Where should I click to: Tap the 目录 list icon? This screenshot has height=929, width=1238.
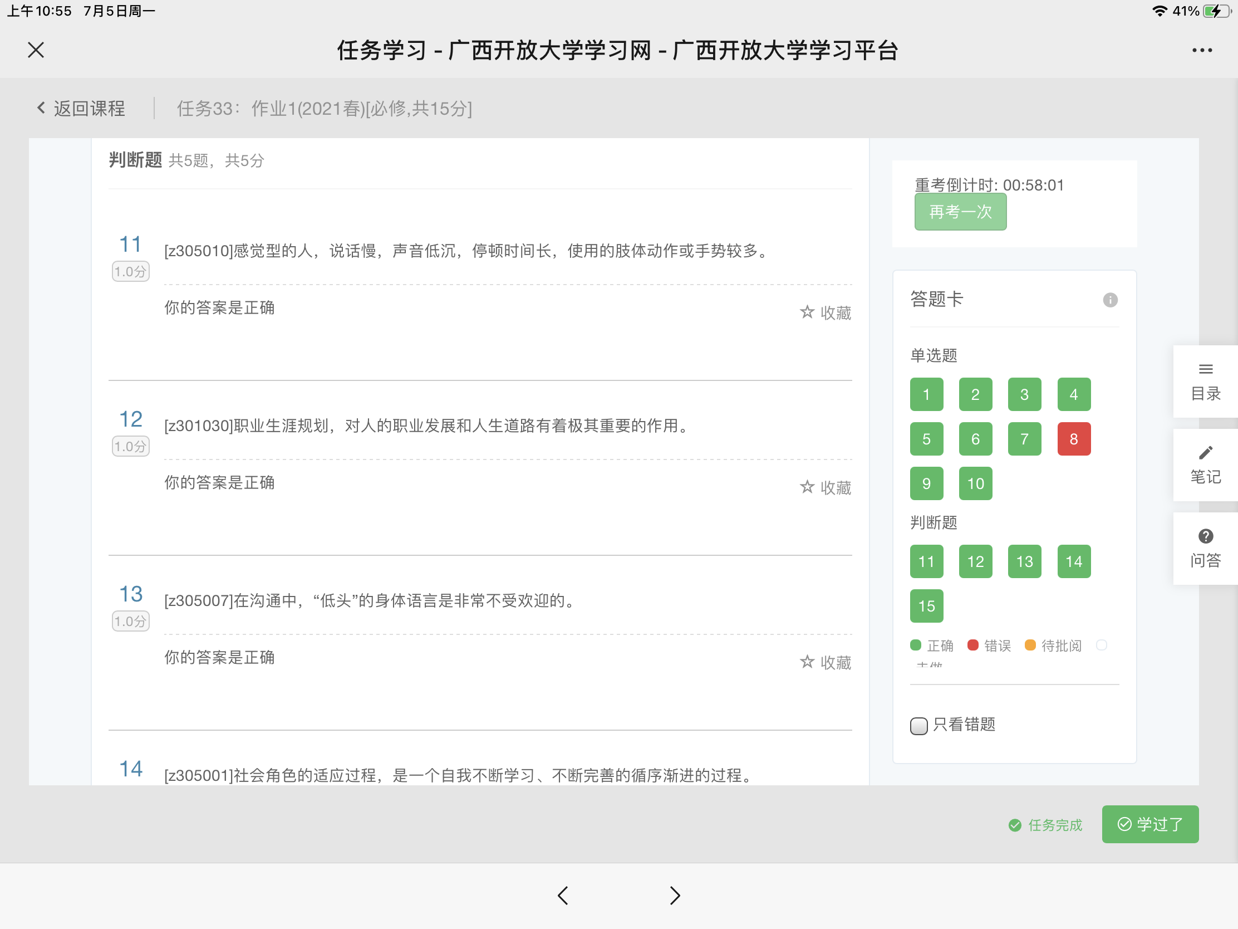1205,370
